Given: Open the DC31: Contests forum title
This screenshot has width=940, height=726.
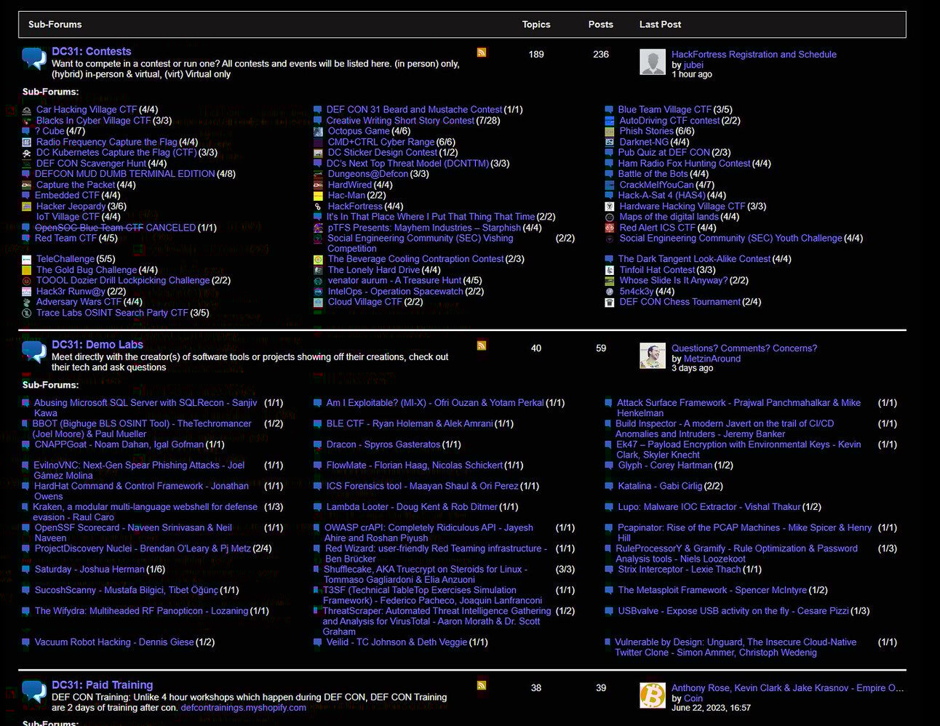Looking at the screenshot, I should [x=92, y=52].
